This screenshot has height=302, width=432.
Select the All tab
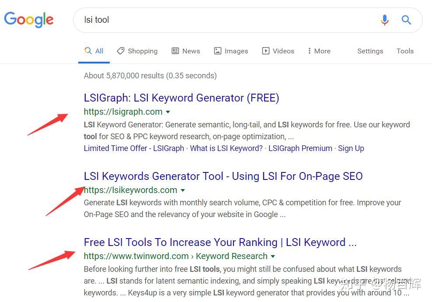pyautogui.click(x=94, y=51)
